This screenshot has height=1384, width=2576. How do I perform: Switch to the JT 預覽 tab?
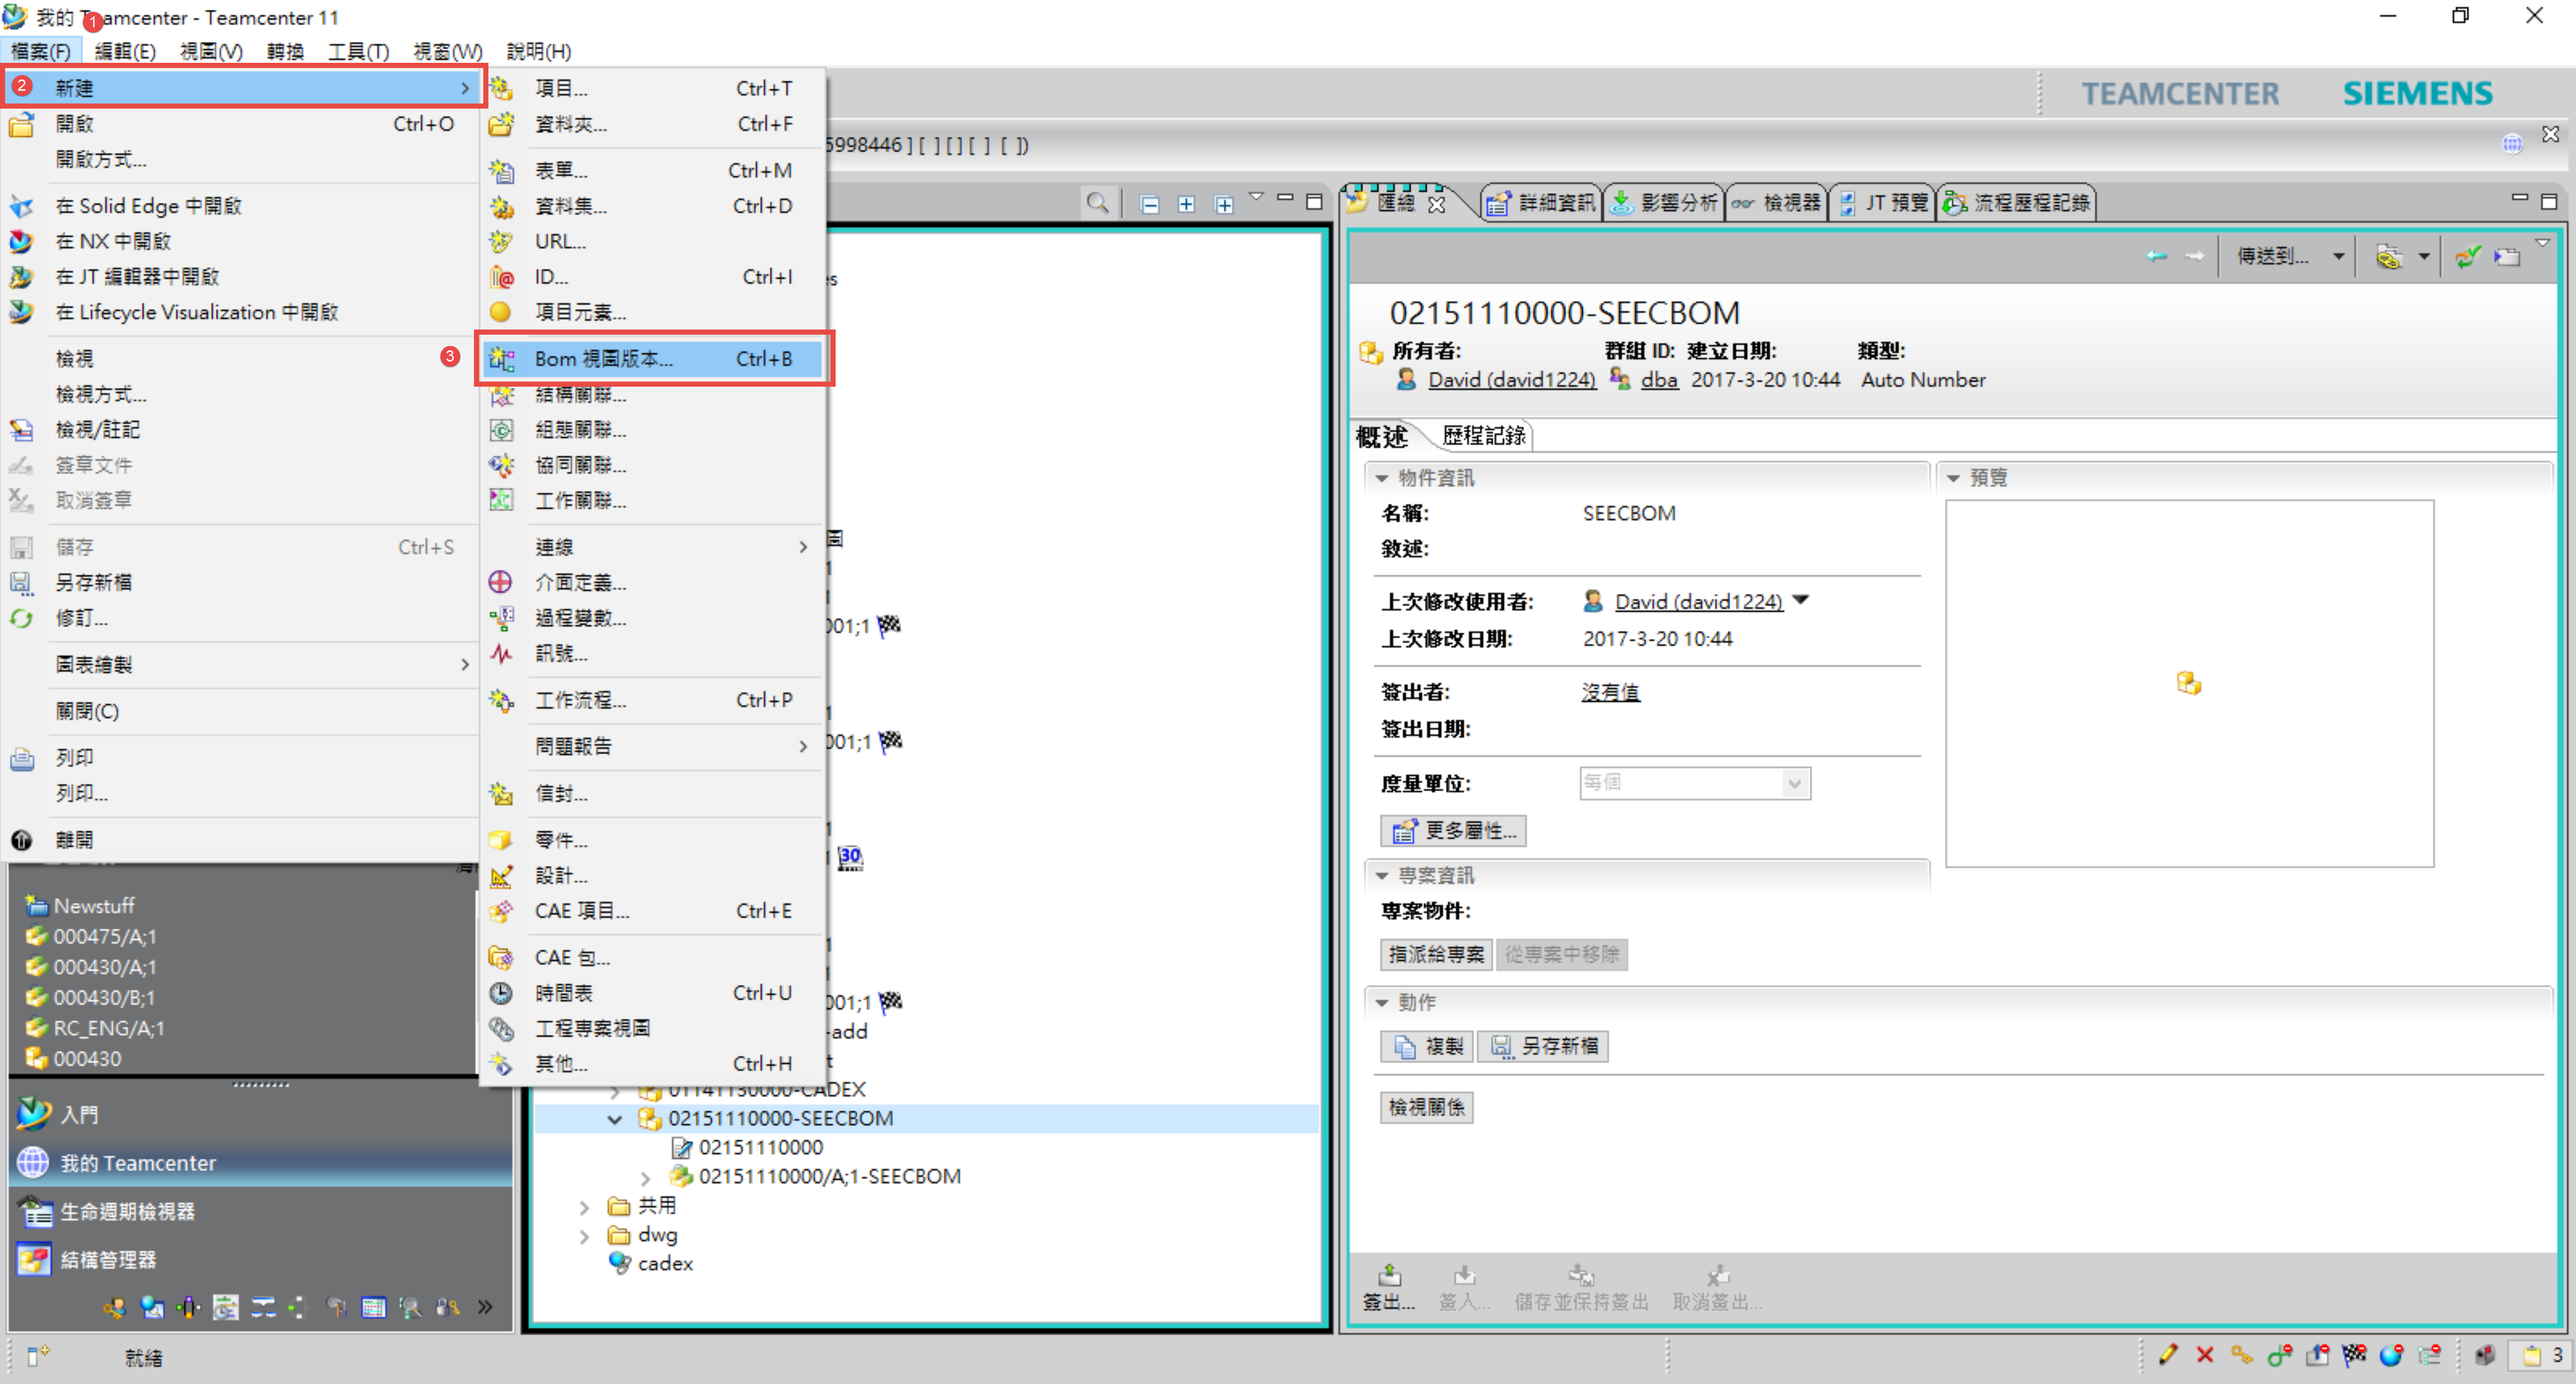[x=1884, y=203]
